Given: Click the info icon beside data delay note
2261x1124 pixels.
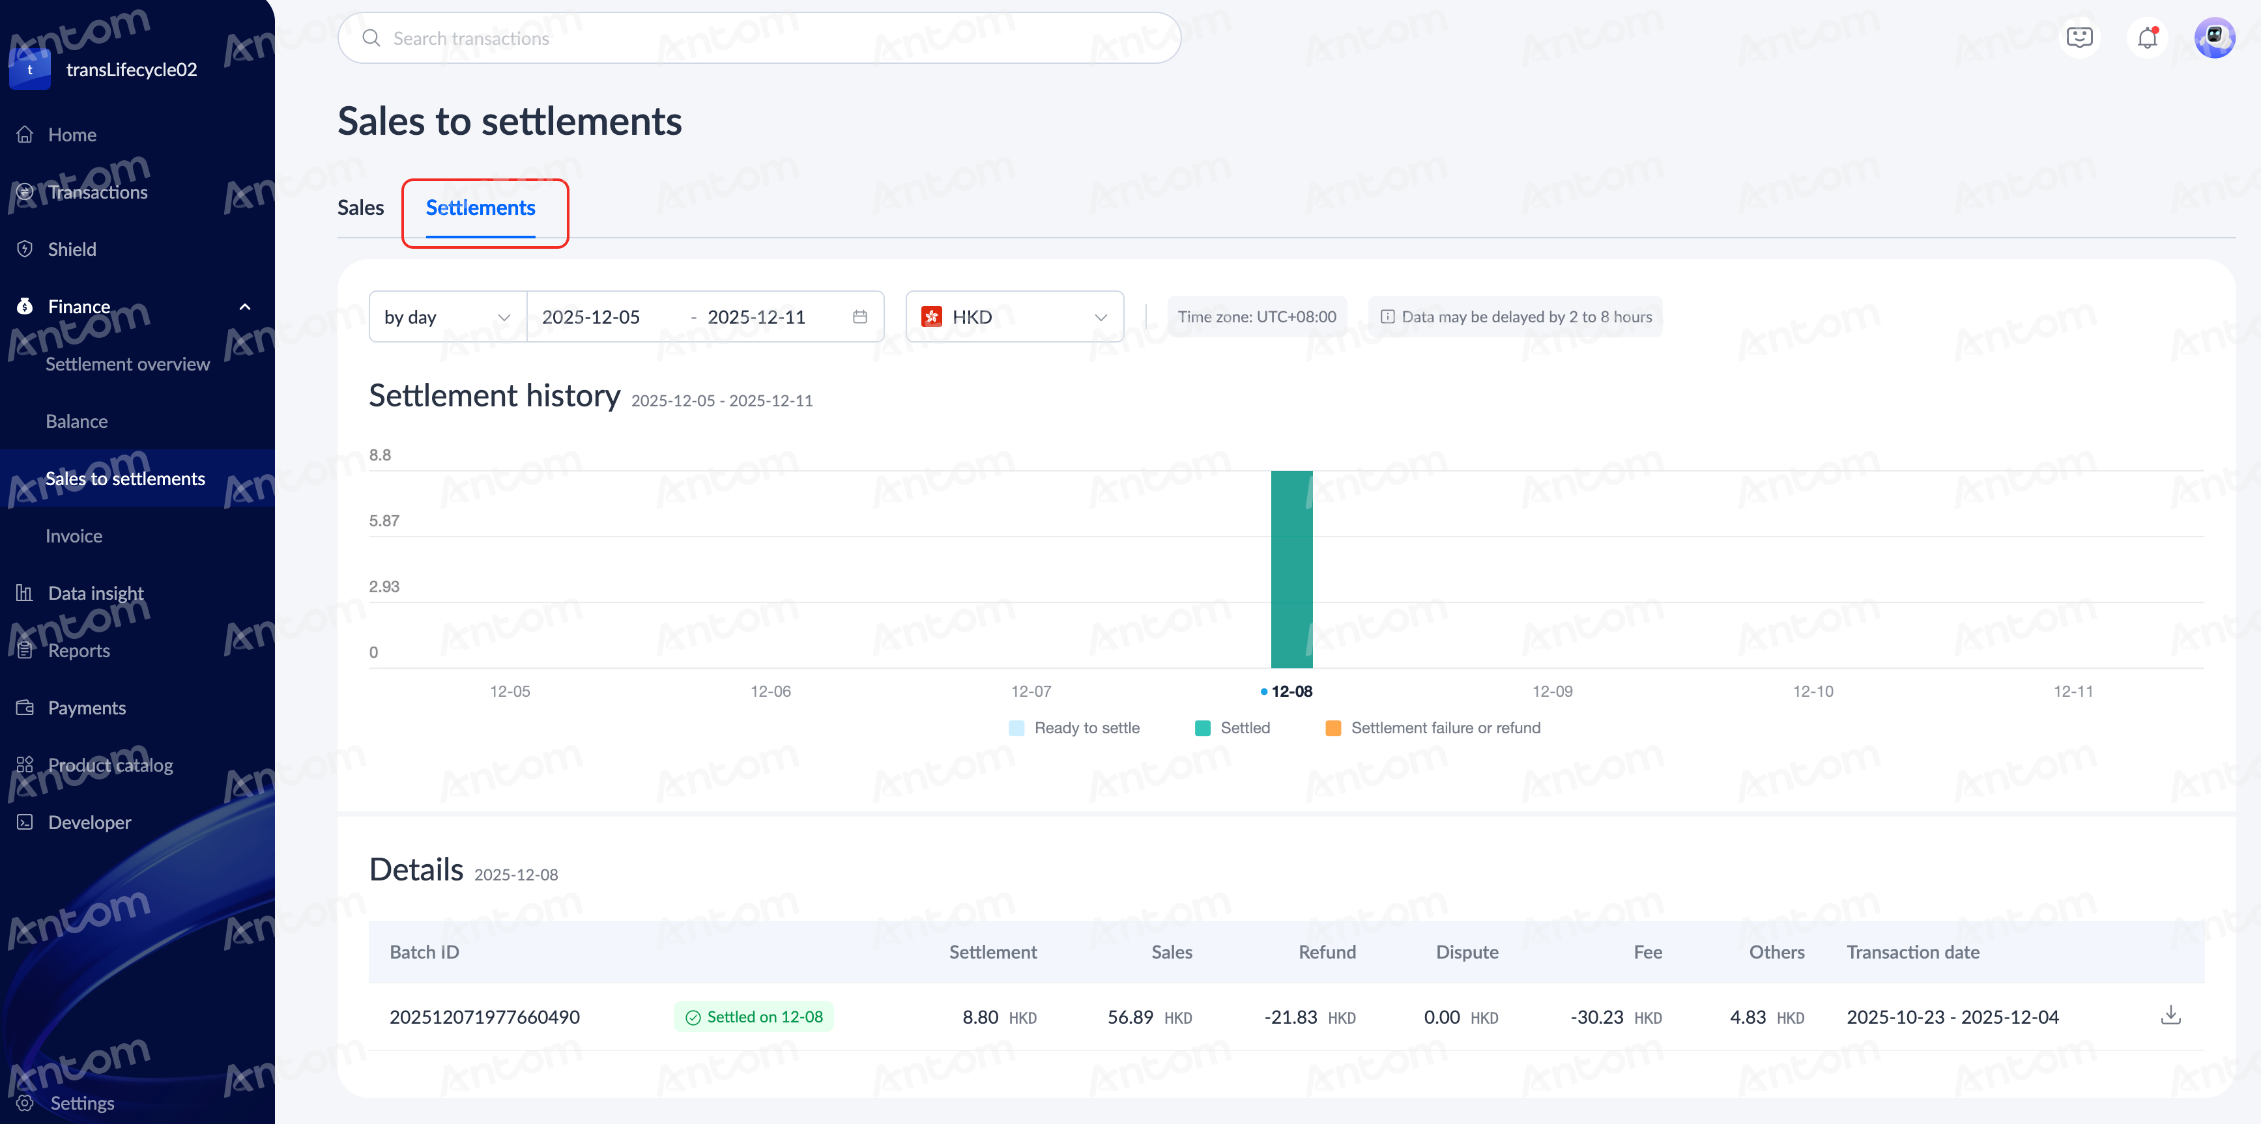Looking at the screenshot, I should [x=1388, y=316].
